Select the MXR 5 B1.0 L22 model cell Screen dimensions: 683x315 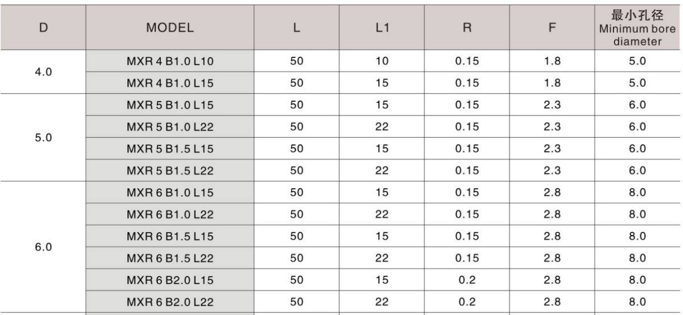[x=170, y=127]
